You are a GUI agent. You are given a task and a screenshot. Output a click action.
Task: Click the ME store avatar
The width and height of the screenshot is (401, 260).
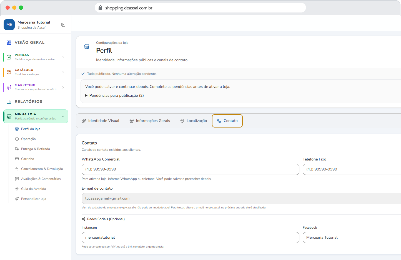click(x=9, y=25)
